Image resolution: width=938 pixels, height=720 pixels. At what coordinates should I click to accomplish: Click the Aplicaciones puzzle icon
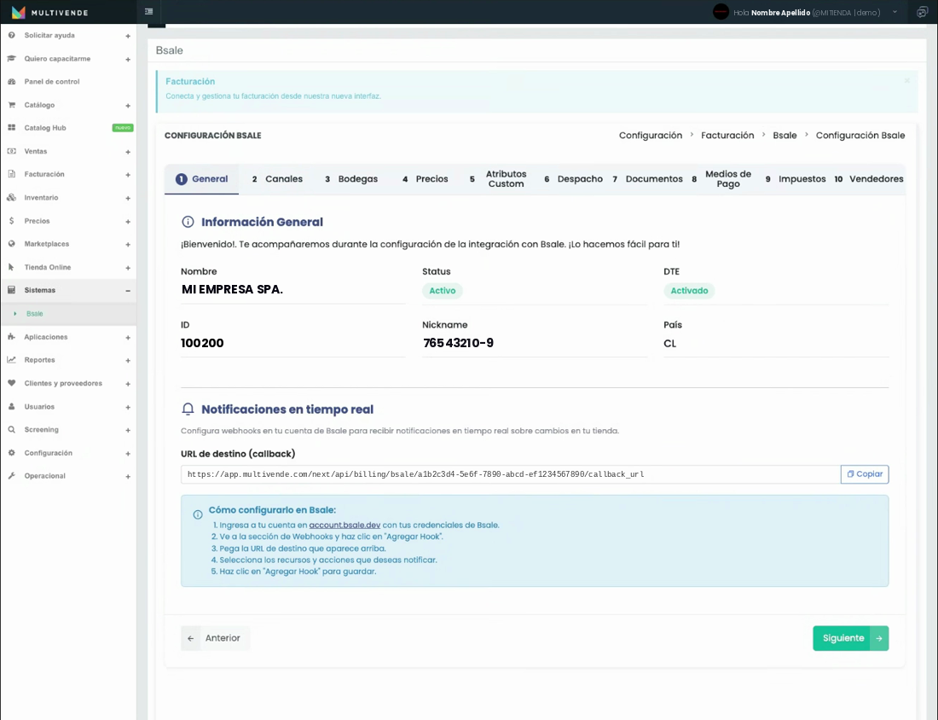[x=11, y=337]
